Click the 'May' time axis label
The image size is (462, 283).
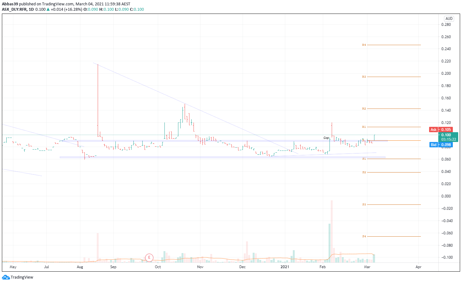tap(13, 267)
